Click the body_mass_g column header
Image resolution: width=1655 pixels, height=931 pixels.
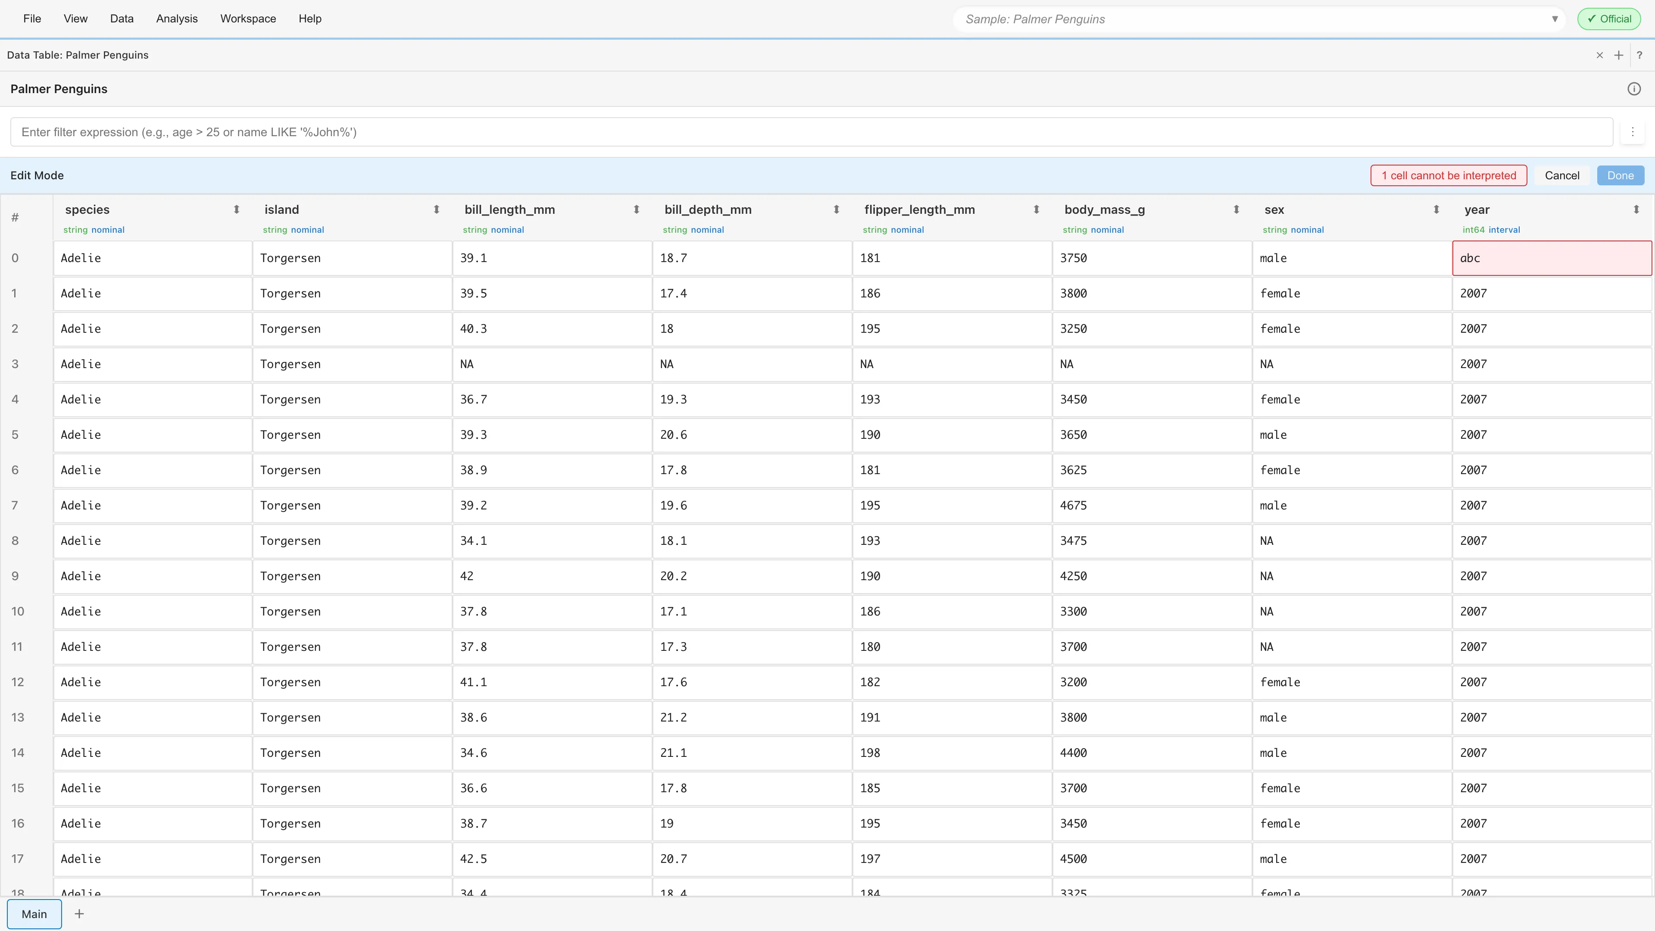[1104, 209]
